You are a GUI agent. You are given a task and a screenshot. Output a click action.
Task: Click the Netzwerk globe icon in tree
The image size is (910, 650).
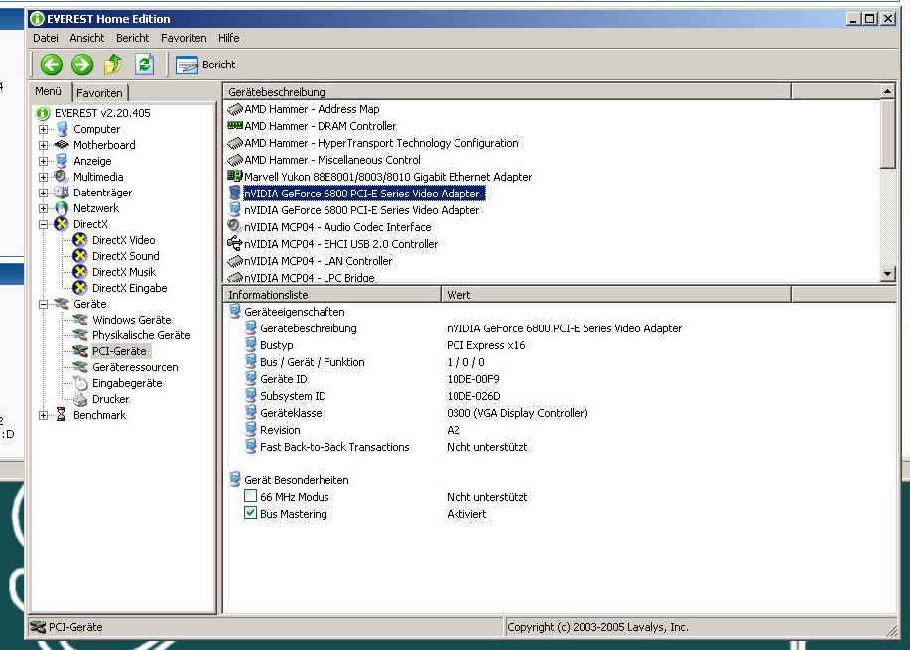coord(61,208)
